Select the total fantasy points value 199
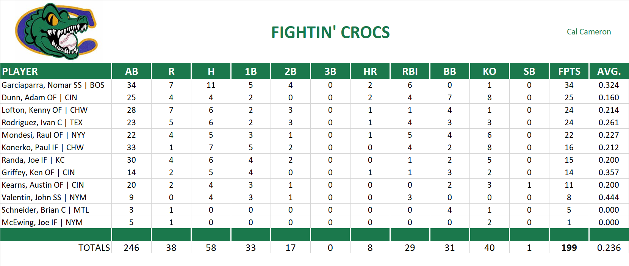The image size is (629, 266). (x=569, y=248)
